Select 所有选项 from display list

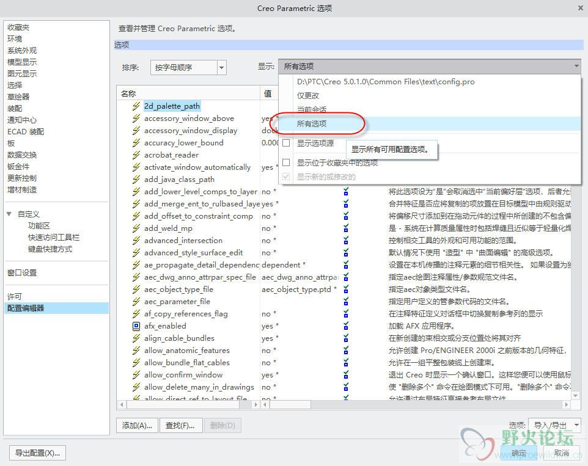311,123
